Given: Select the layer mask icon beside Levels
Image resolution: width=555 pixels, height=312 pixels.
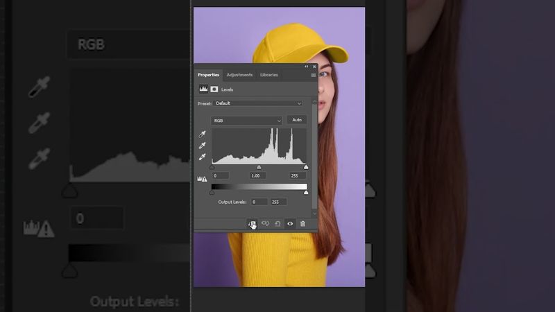Looking at the screenshot, I should [x=214, y=89].
